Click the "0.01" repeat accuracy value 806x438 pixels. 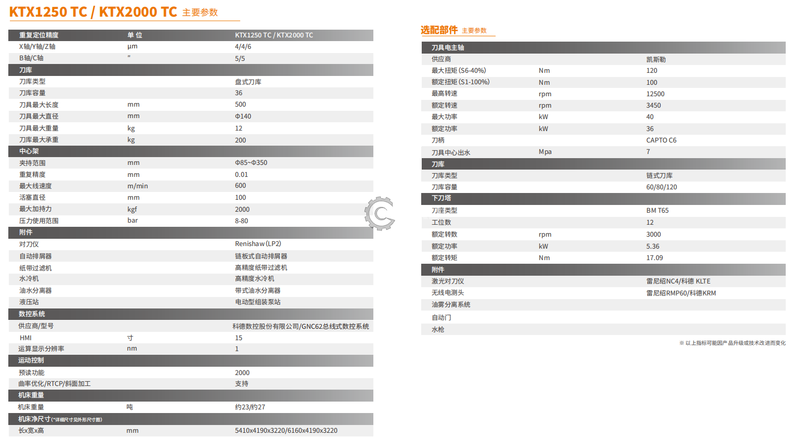[241, 174]
